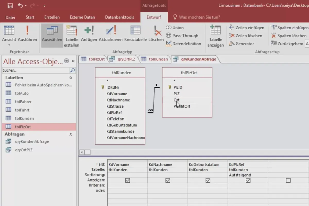Image resolution: width=309 pixels, height=206 pixels.
Task: Click Spalten einfügen
Action: (290, 28)
